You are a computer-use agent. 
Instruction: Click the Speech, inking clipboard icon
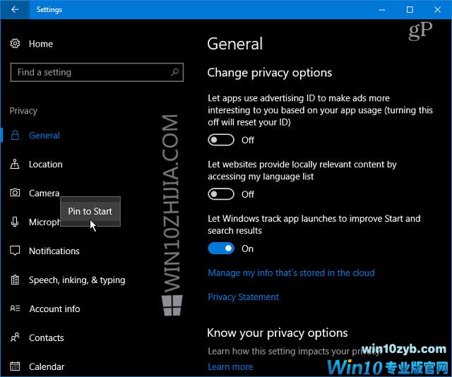pos(15,280)
